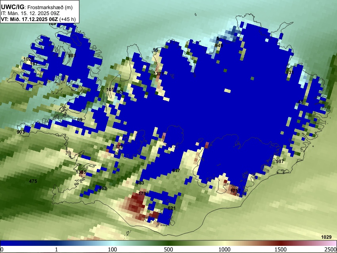This screenshot has height=253, width=337.
Task: Click the map value 1871
Action: pyautogui.click(x=118, y=147)
